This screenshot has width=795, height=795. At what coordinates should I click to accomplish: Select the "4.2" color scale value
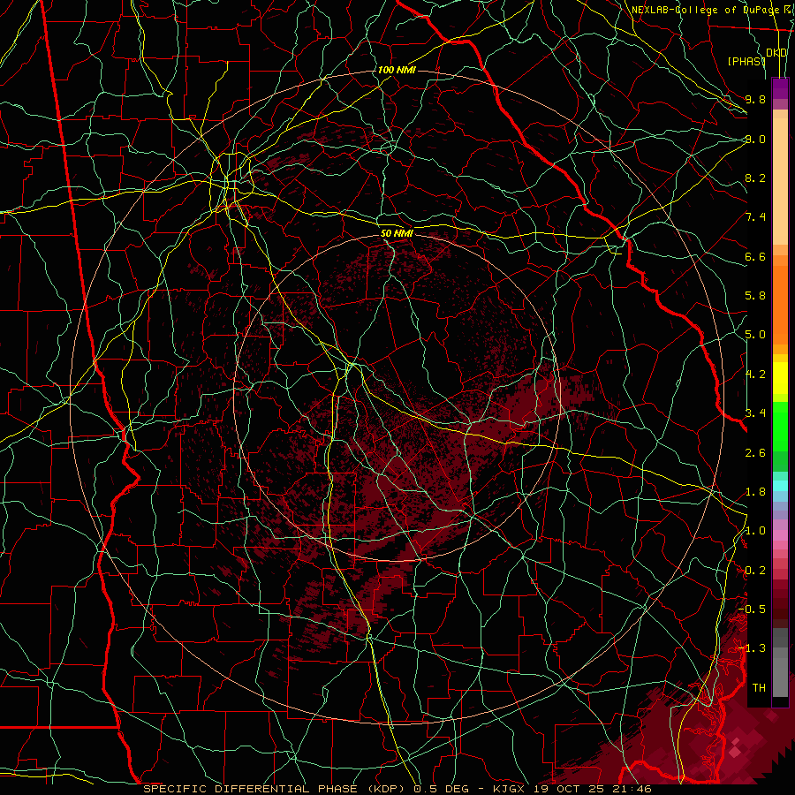[x=755, y=375]
